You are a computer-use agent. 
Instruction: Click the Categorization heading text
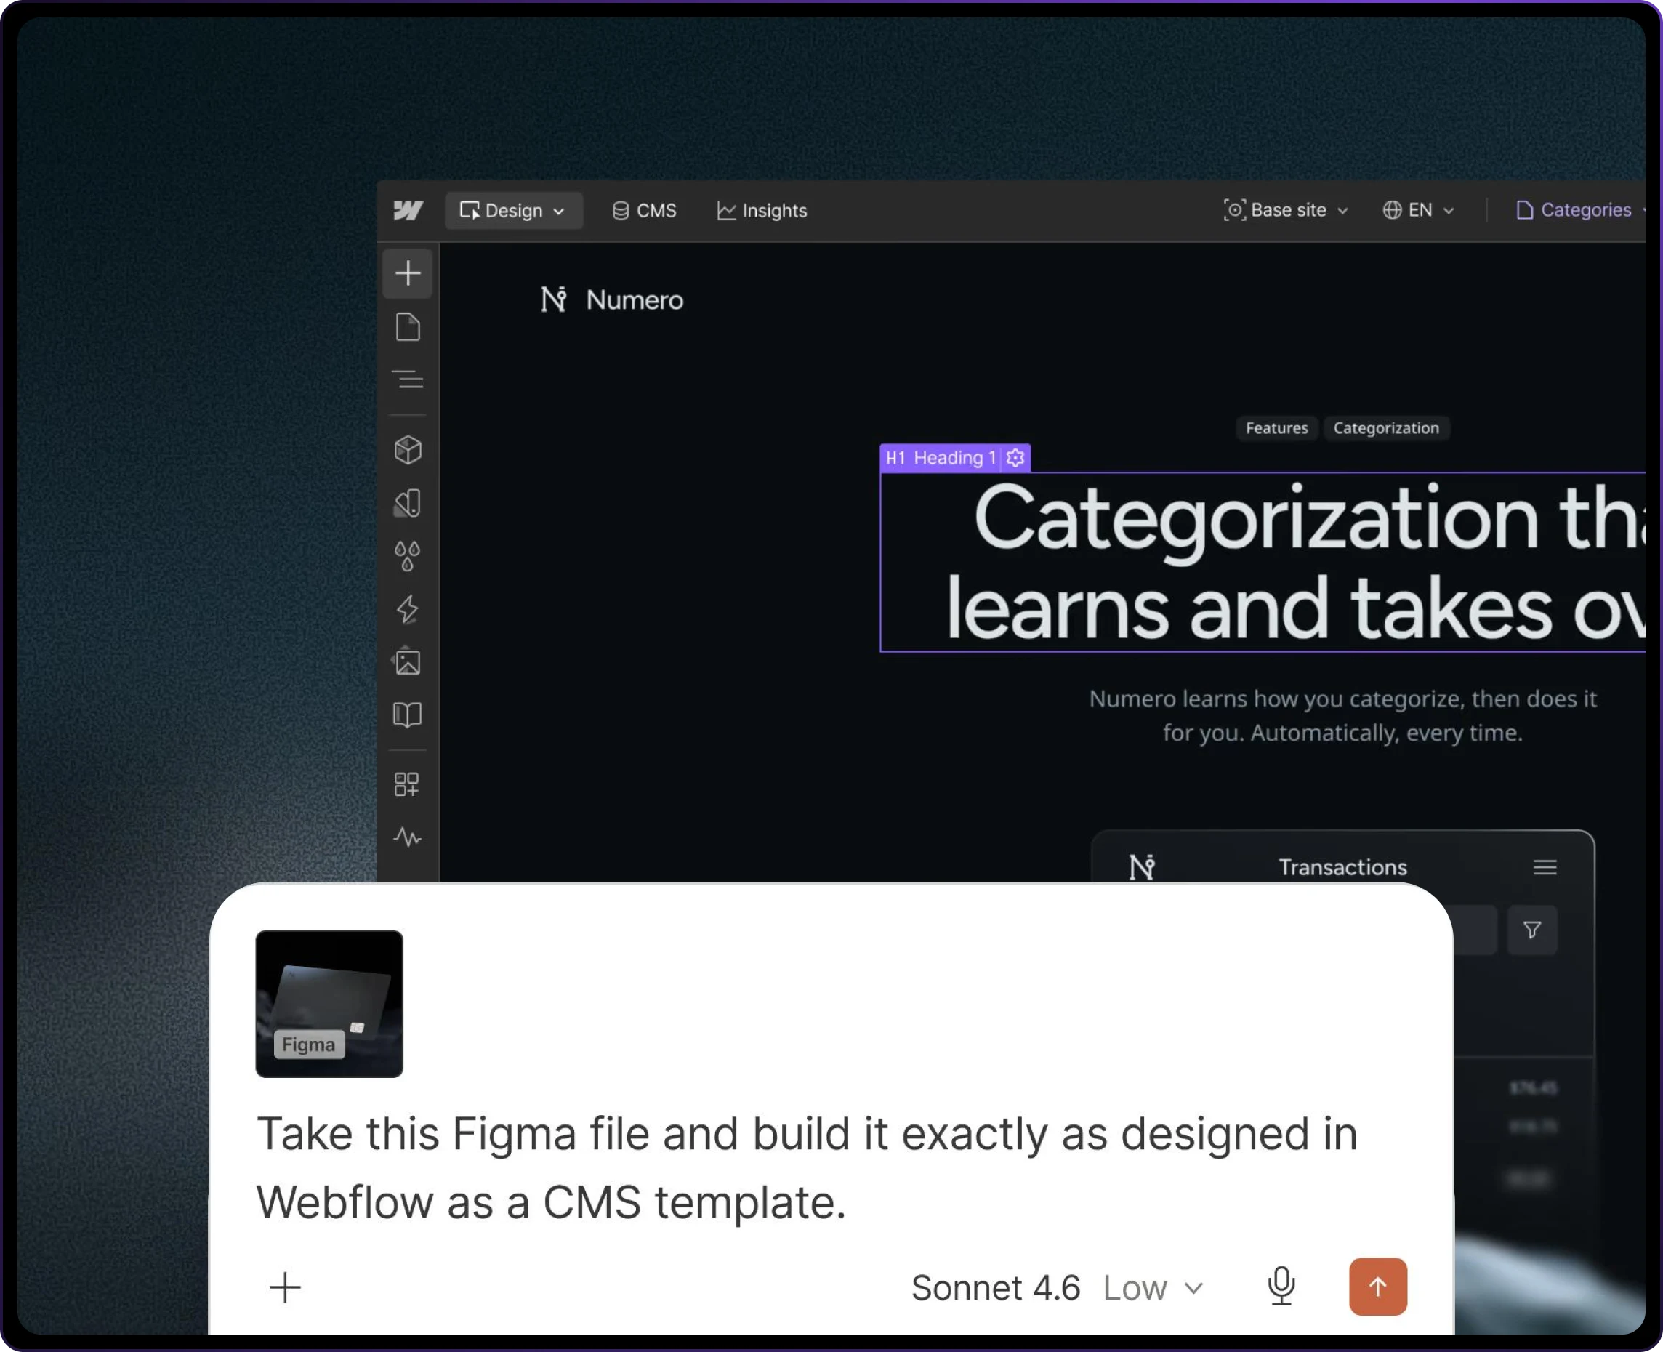click(1263, 563)
